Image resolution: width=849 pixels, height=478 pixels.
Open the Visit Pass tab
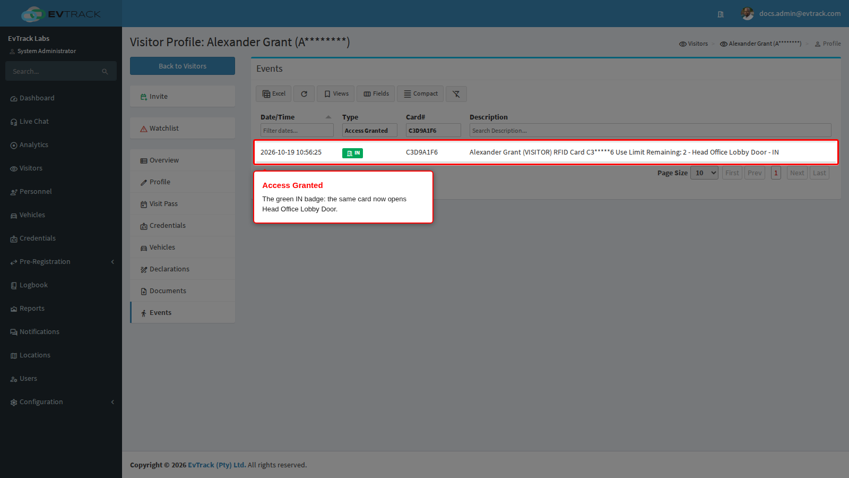point(183,204)
